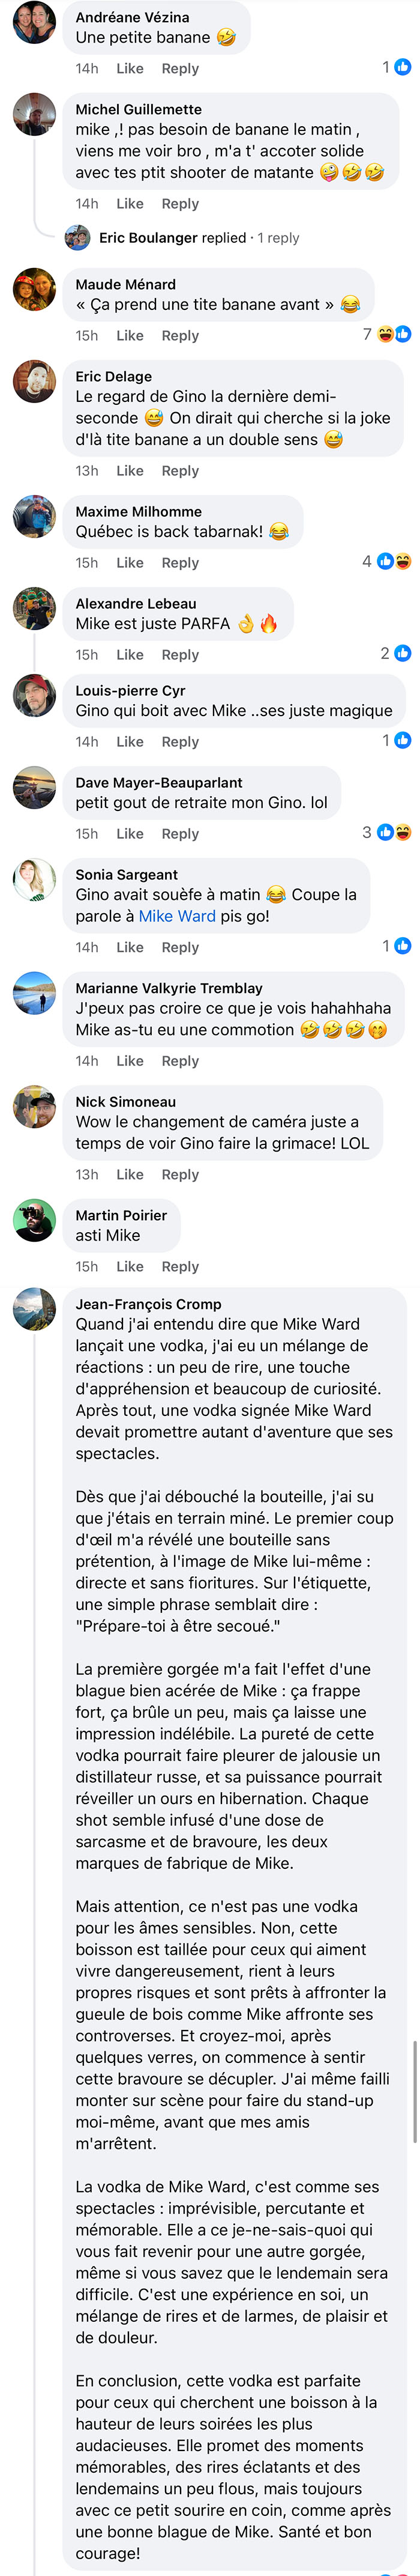
Task: Like Nick Simoneau's comment
Action: (130, 1174)
